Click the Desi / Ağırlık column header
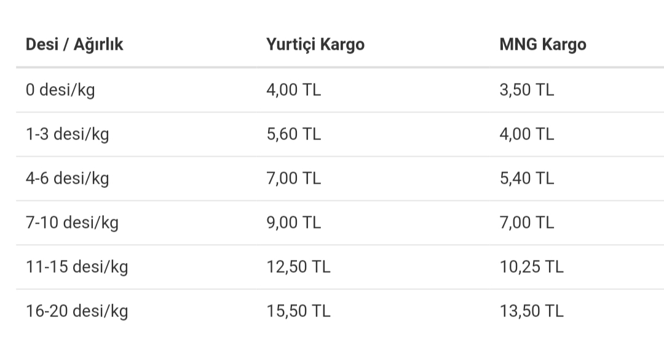Screen dimensions: 664x349 point(74,44)
